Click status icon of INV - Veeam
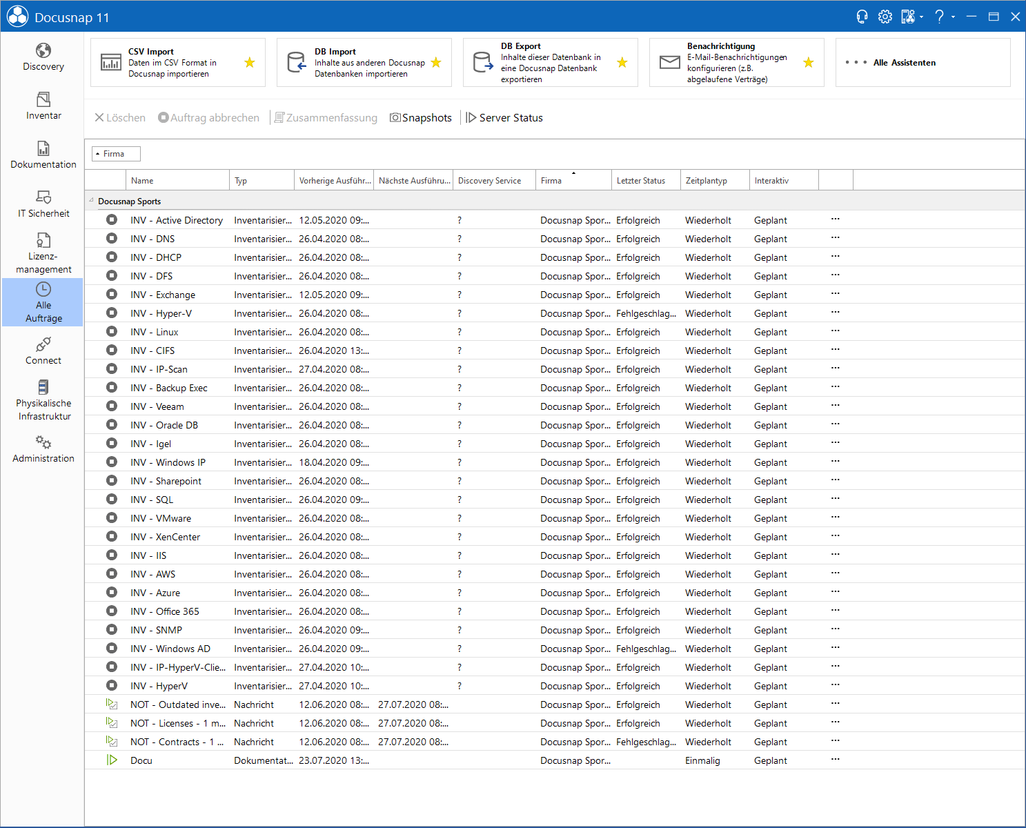This screenshot has width=1026, height=828. click(112, 406)
